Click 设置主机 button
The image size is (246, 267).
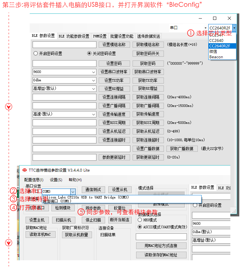37,220
